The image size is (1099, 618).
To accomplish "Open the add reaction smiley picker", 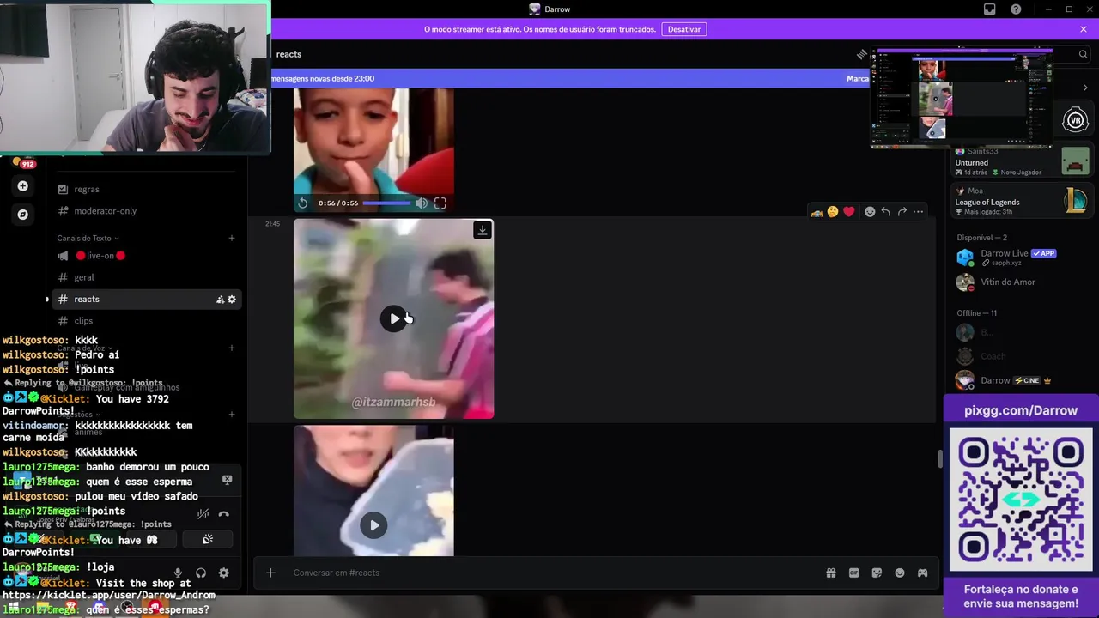I will pyautogui.click(x=870, y=212).
